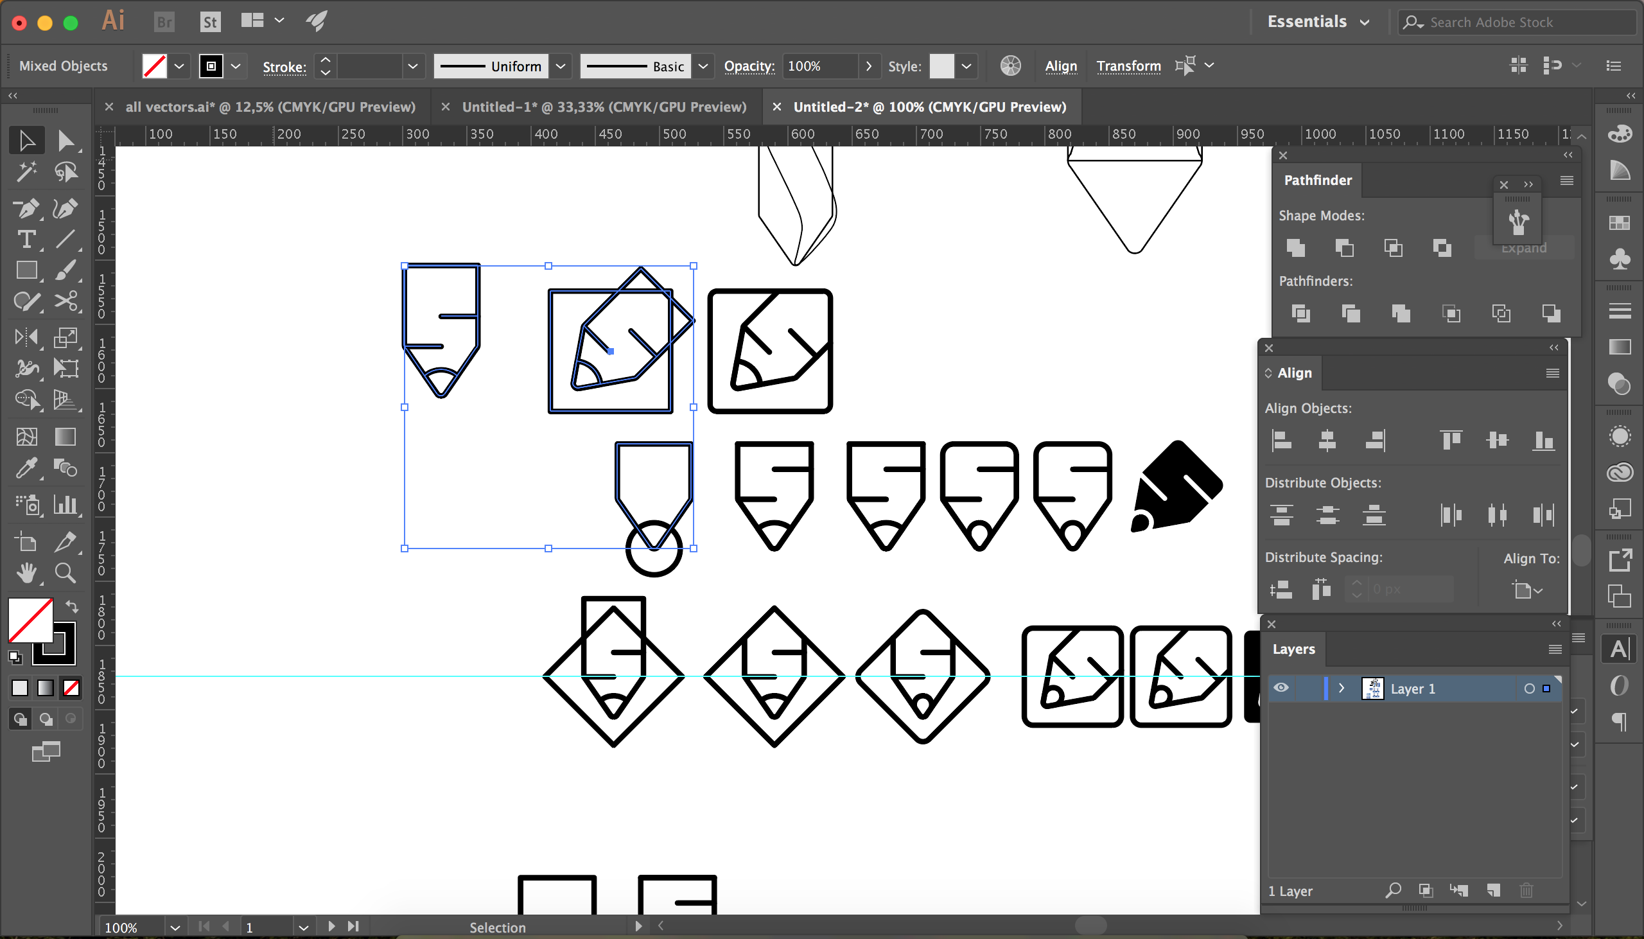Open the Transform panel link

tap(1128, 66)
